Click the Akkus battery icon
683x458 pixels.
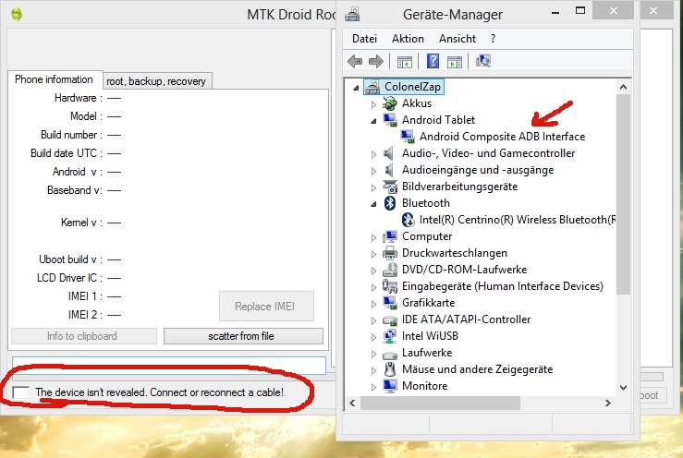(390, 103)
